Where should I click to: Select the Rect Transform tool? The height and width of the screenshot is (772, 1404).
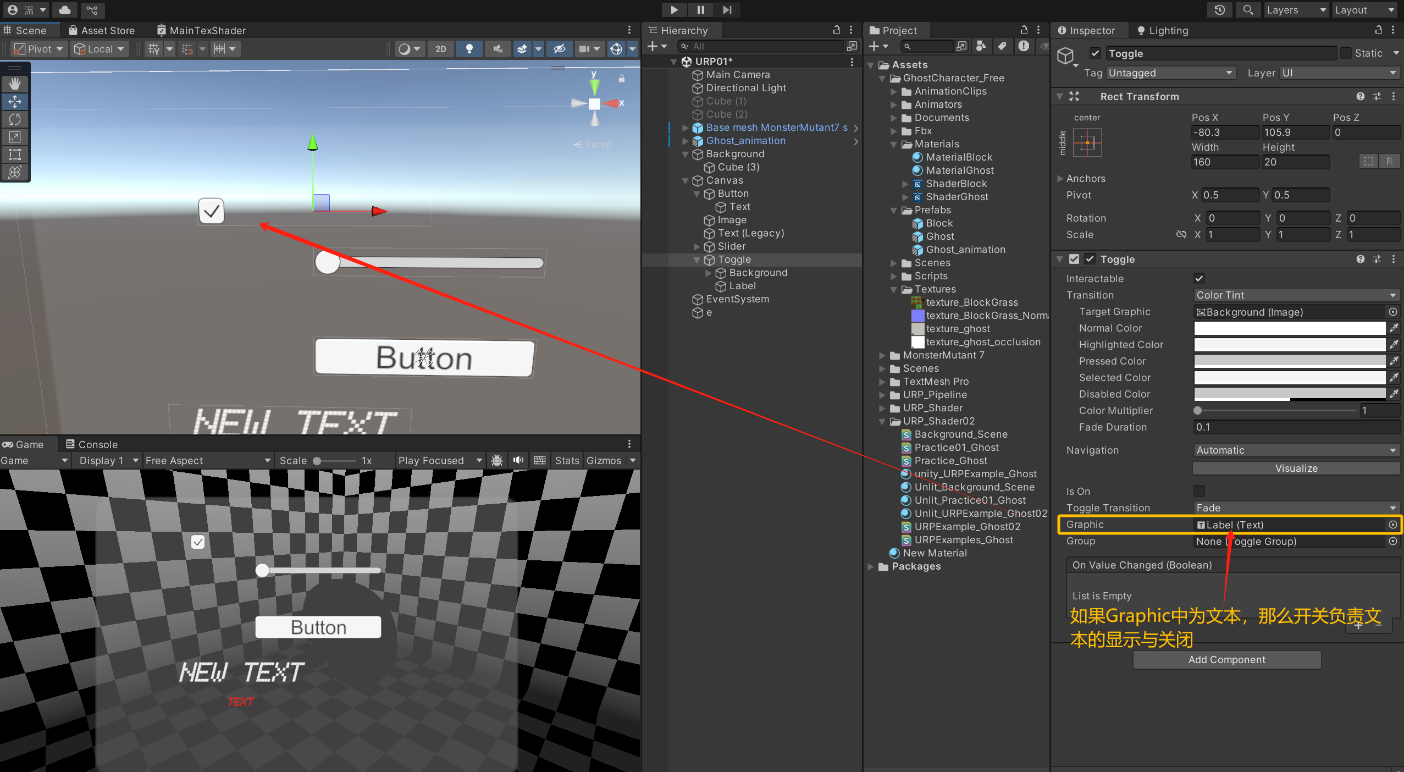(15, 154)
